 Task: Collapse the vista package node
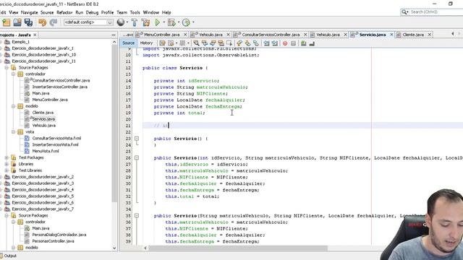(x=13, y=131)
